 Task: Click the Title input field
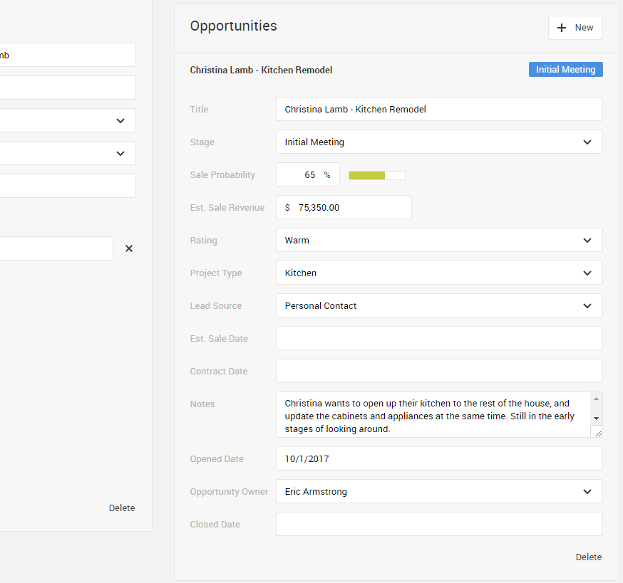pos(438,110)
